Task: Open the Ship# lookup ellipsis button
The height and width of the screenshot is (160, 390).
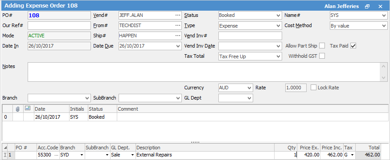Action: click(177, 36)
